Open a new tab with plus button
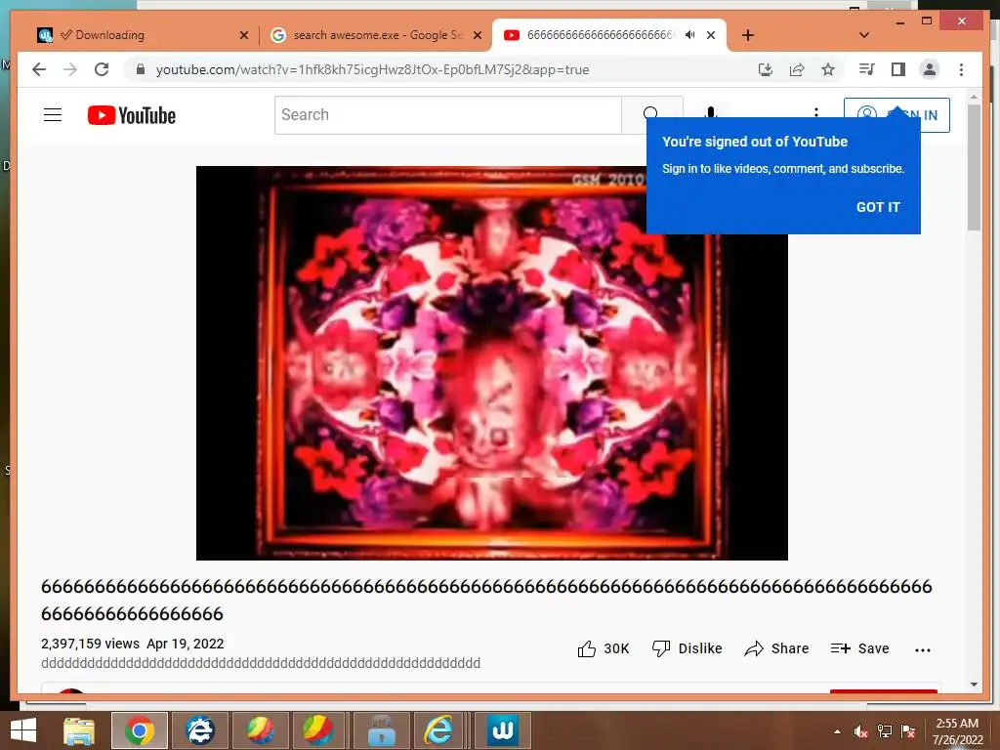Image resolution: width=1000 pixels, height=750 pixels. (748, 35)
